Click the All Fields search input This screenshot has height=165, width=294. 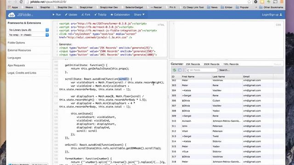click(x=202, y=70)
